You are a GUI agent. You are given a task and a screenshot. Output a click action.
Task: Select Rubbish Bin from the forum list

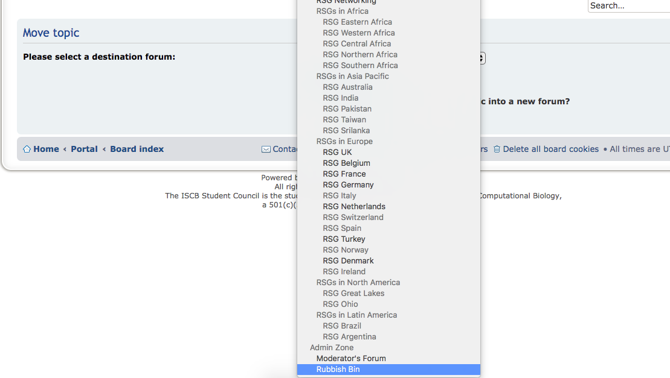(338, 370)
